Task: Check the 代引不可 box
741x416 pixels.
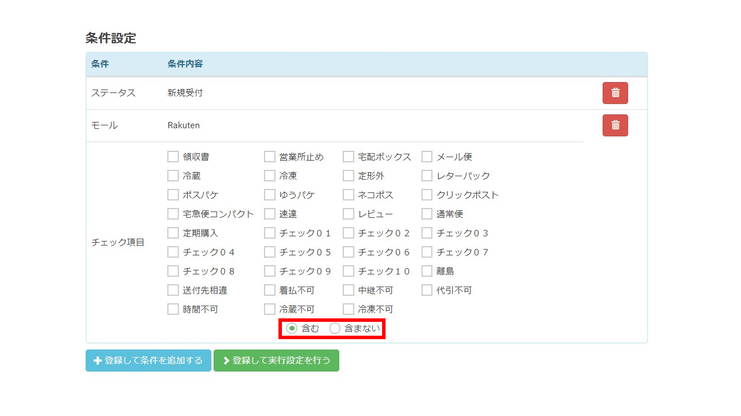Action: [427, 290]
